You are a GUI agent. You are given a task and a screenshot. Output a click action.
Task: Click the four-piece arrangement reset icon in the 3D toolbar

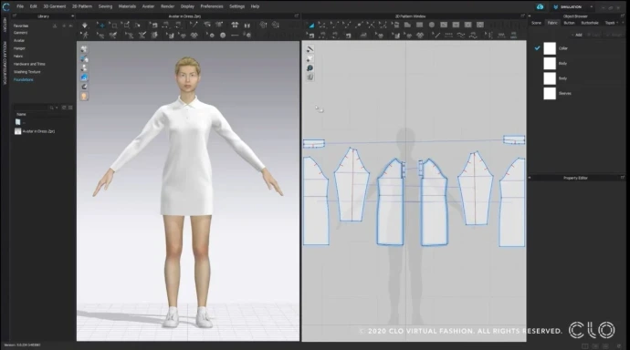(x=235, y=25)
